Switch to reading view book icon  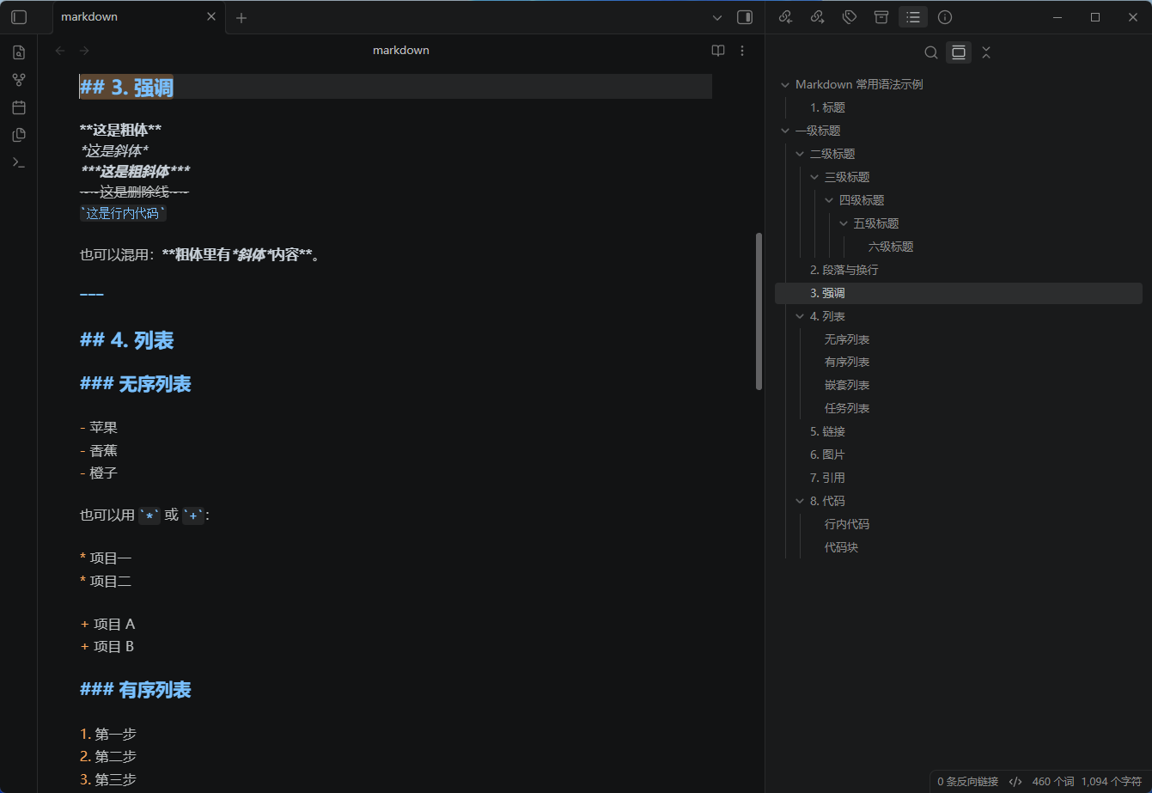(718, 51)
